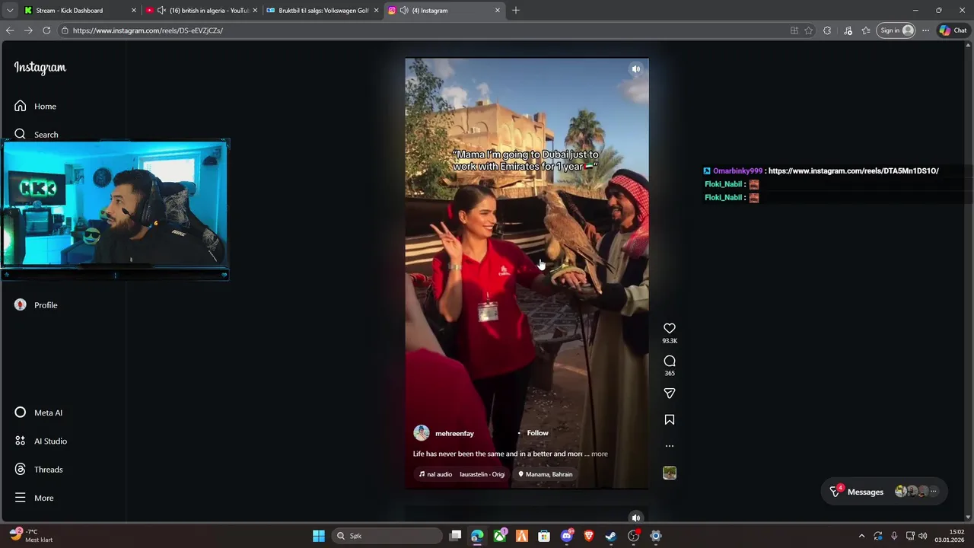Show hidden system tray icons chevron
The height and width of the screenshot is (548, 974).
coord(861,536)
